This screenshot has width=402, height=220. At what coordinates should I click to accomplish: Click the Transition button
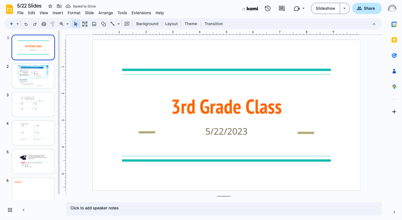214,24
